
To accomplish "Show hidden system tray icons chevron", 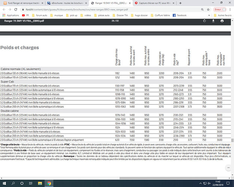I will coord(200,183).
